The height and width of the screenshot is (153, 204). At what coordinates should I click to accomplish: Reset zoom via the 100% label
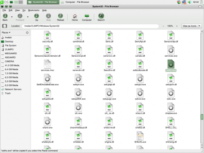pyautogui.click(x=170, y=26)
